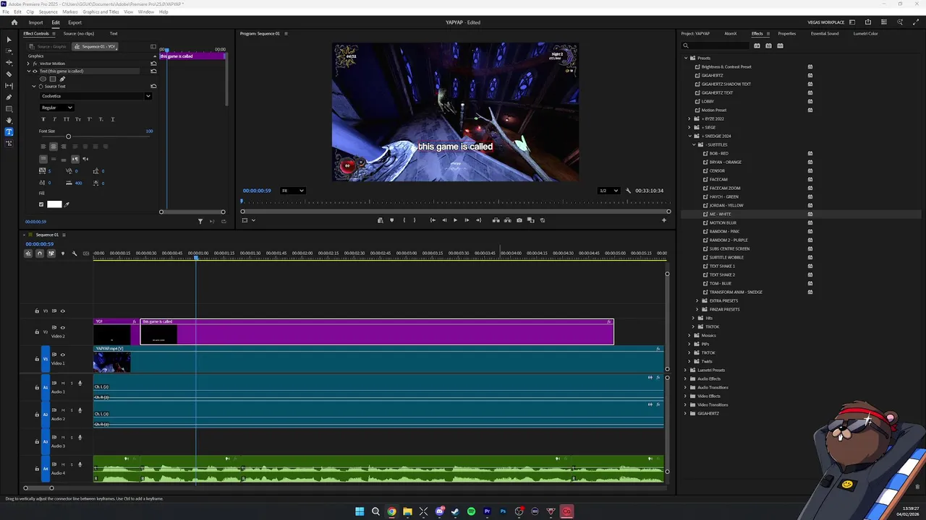This screenshot has height=520, width=926.
Task: Select the Pen tool in toolbar
Action: pyautogui.click(x=9, y=97)
